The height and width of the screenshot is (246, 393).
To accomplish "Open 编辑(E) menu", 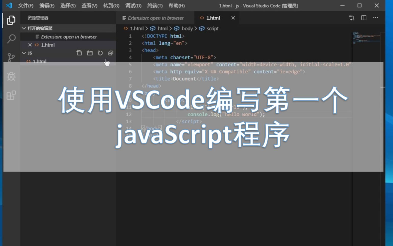I will pos(47,6).
